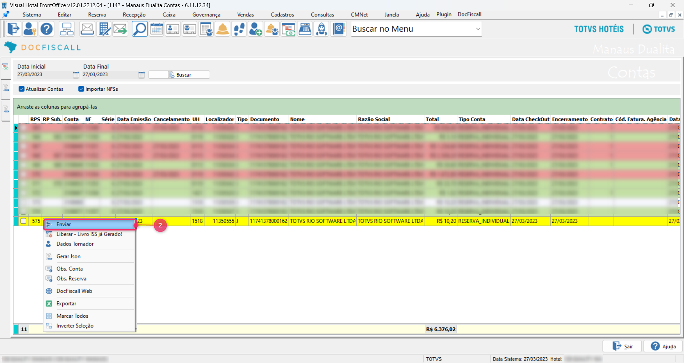Select Liberar - Livro ISS já Gerado!
Image resolution: width=684 pixels, height=363 pixels.
click(x=89, y=234)
